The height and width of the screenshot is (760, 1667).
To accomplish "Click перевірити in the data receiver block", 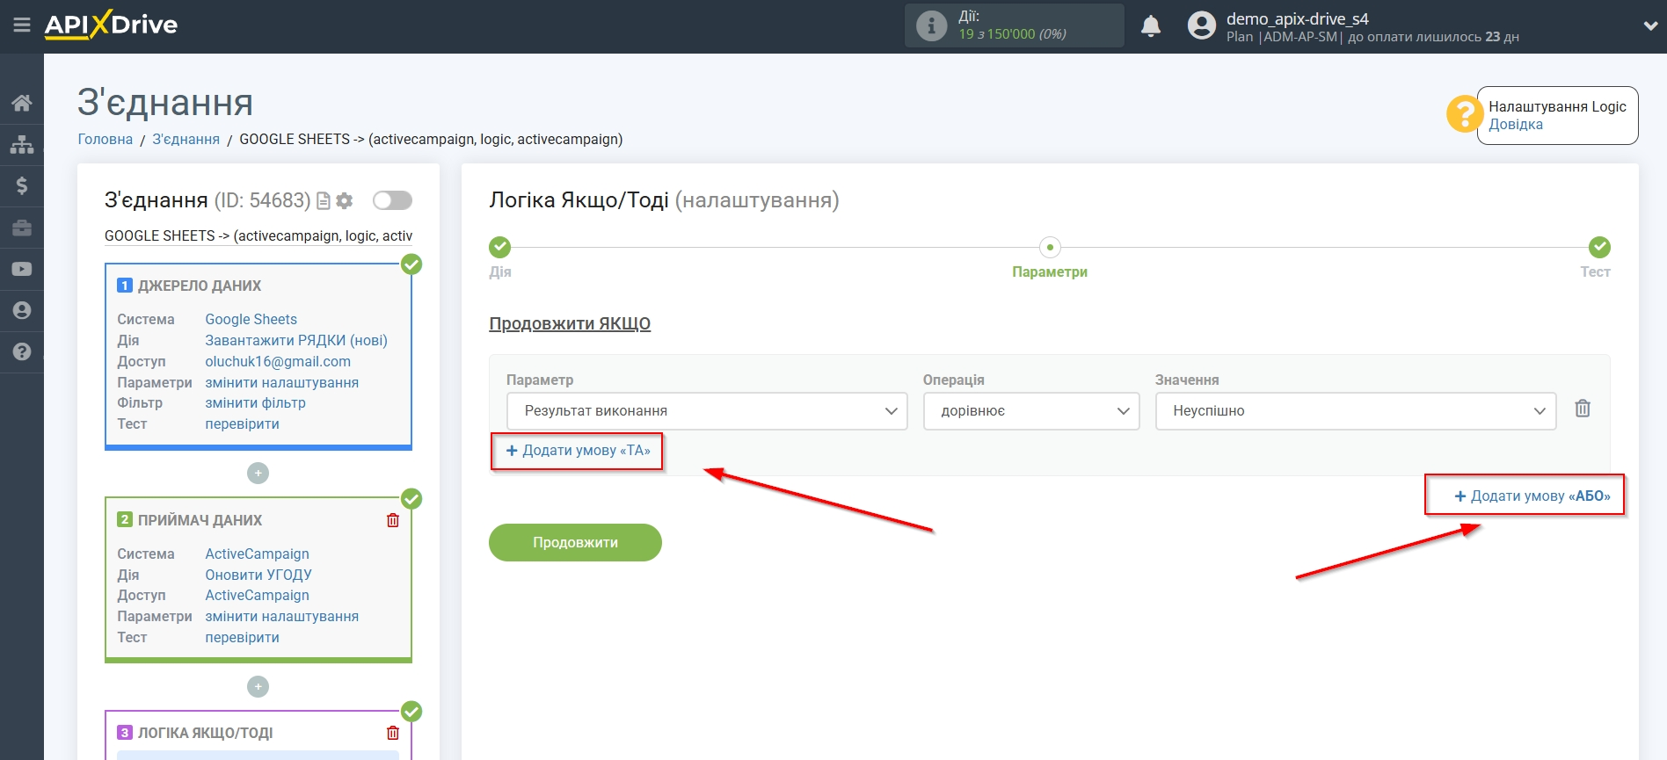I will pos(242,637).
